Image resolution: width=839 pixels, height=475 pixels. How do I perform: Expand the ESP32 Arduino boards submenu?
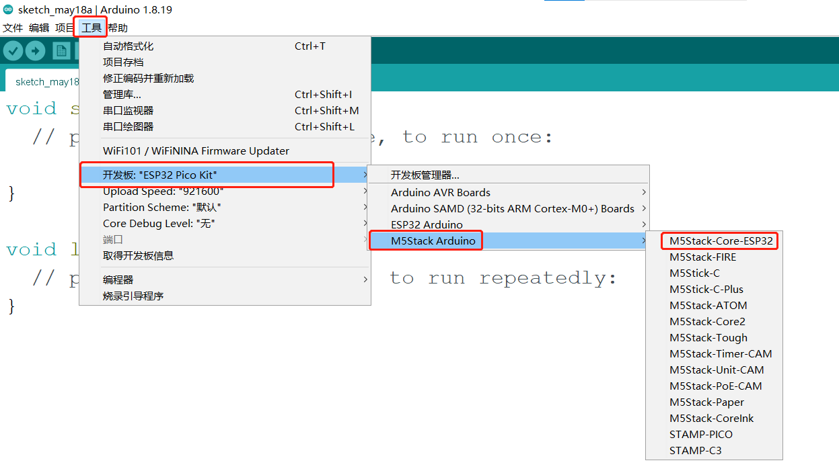[x=427, y=224]
